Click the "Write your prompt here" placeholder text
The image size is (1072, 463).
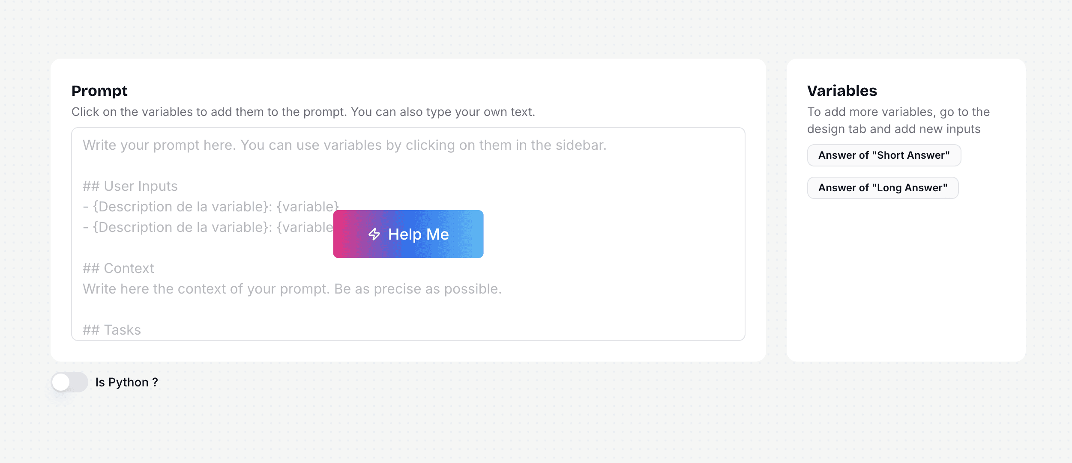[344, 145]
